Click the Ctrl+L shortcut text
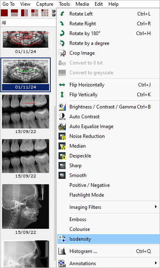This screenshot has width=160, height=268. click(x=144, y=14)
